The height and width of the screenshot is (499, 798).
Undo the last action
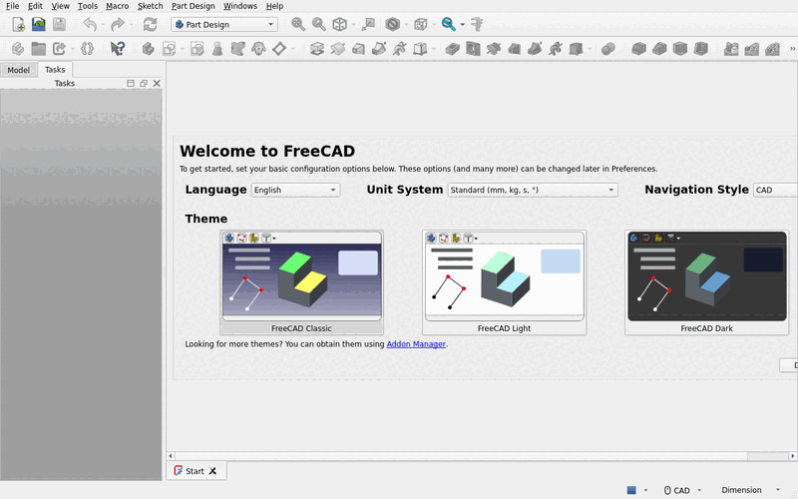click(x=90, y=24)
